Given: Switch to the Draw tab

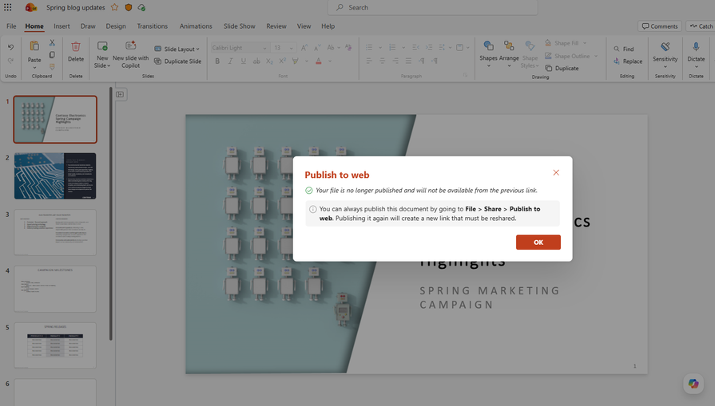Looking at the screenshot, I should pyautogui.click(x=88, y=26).
